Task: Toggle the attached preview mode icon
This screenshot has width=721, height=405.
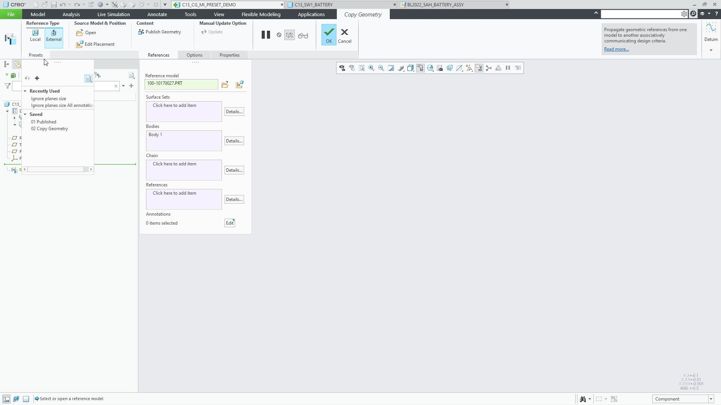Action: pos(290,35)
